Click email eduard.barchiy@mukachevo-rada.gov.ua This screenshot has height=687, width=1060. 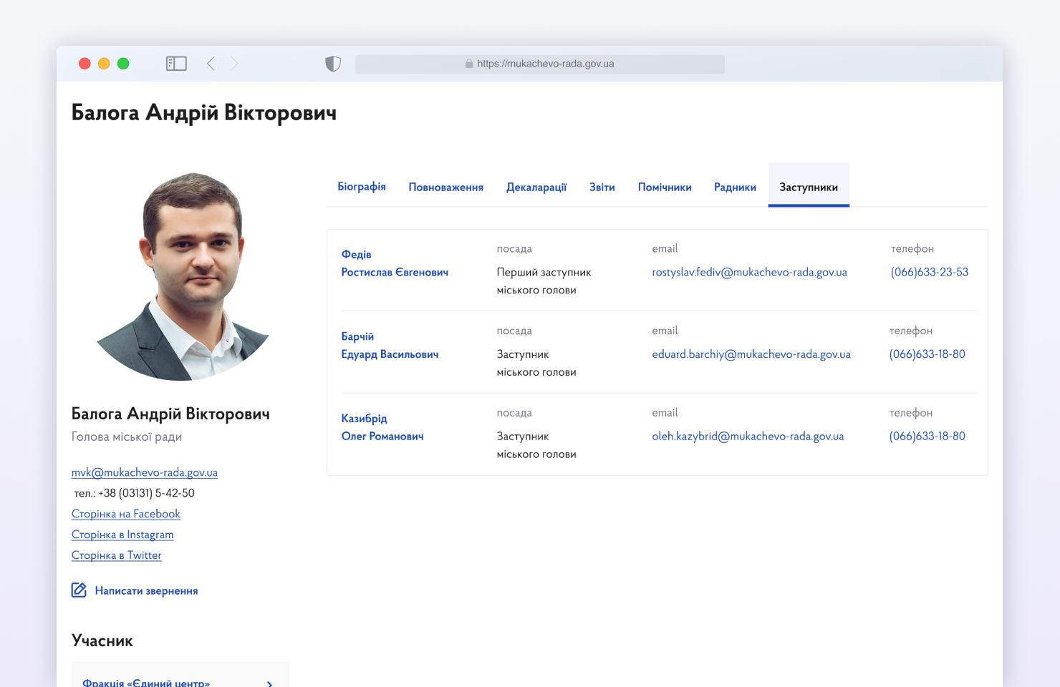click(751, 354)
